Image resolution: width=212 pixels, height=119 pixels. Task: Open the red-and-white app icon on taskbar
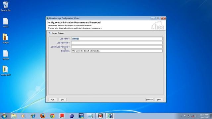pyautogui.click(x=62, y=116)
